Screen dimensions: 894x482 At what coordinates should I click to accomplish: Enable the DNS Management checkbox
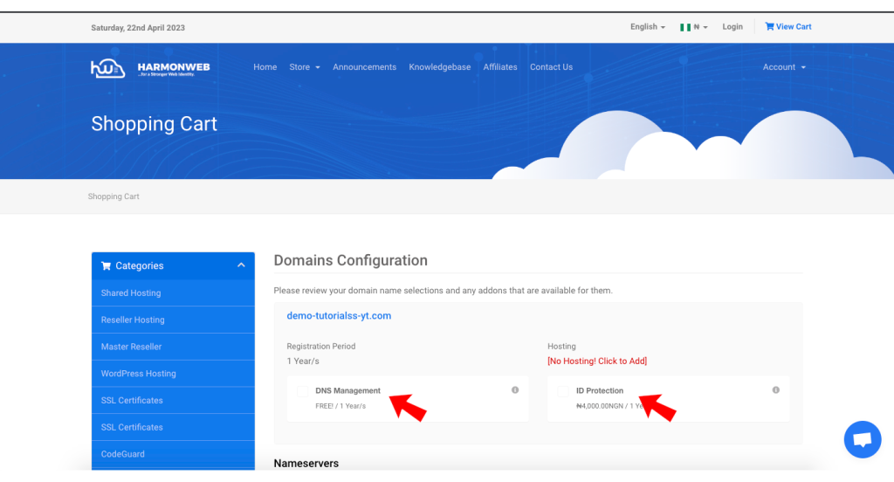303,391
